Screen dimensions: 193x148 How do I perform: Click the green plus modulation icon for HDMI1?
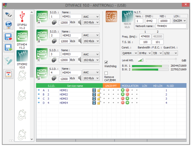coord(123,90)
